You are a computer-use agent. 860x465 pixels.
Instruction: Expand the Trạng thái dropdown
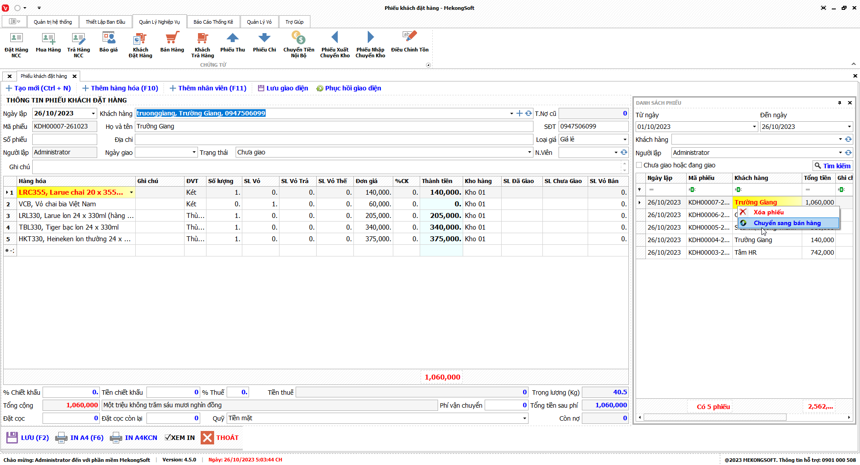tap(529, 153)
